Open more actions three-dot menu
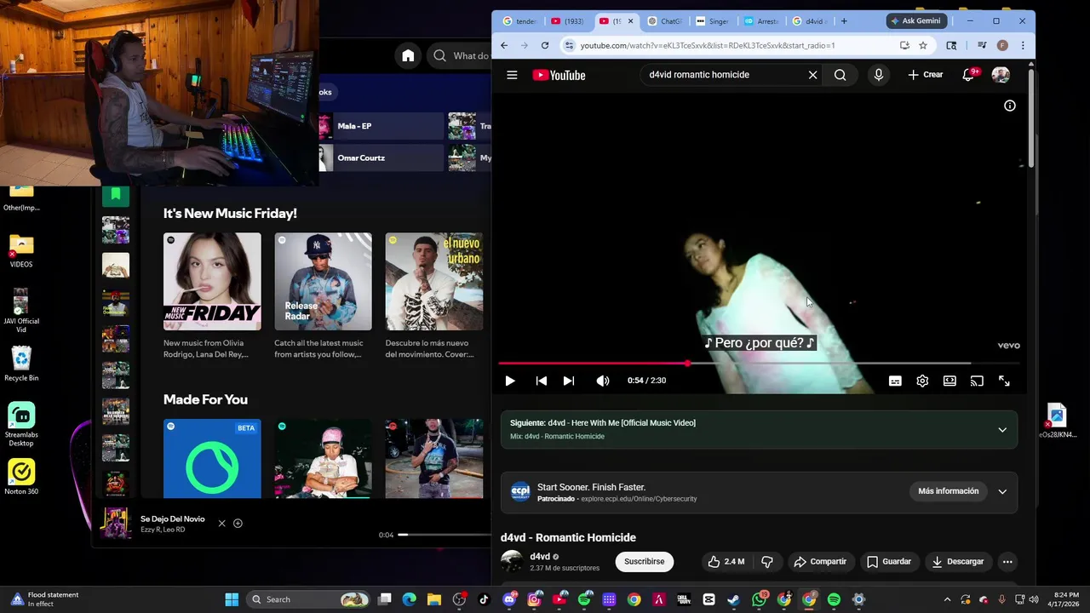Screen dimensions: 1090x613 (x=1007, y=561)
